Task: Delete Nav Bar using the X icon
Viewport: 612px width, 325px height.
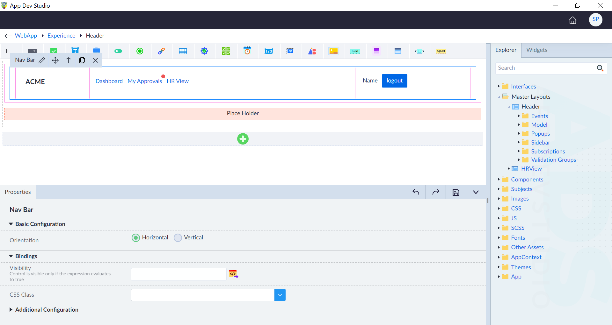Action: pyautogui.click(x=95, y=60)
